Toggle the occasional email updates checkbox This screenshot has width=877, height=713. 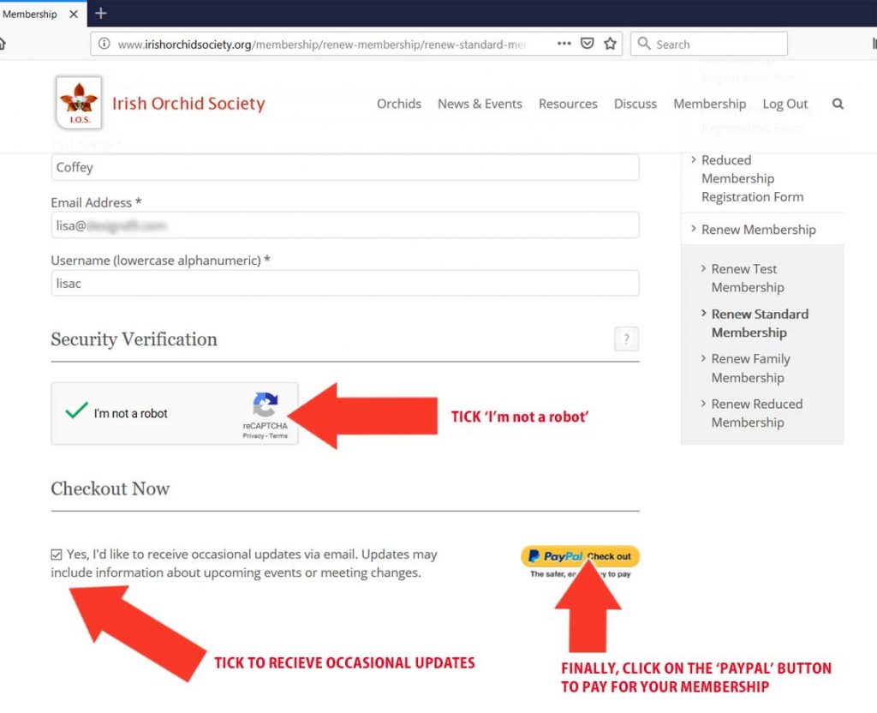(56, 554)
